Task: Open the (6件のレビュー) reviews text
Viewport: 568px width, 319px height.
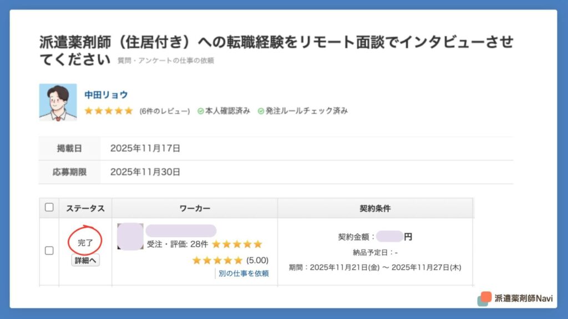Action: click(165, 111)
